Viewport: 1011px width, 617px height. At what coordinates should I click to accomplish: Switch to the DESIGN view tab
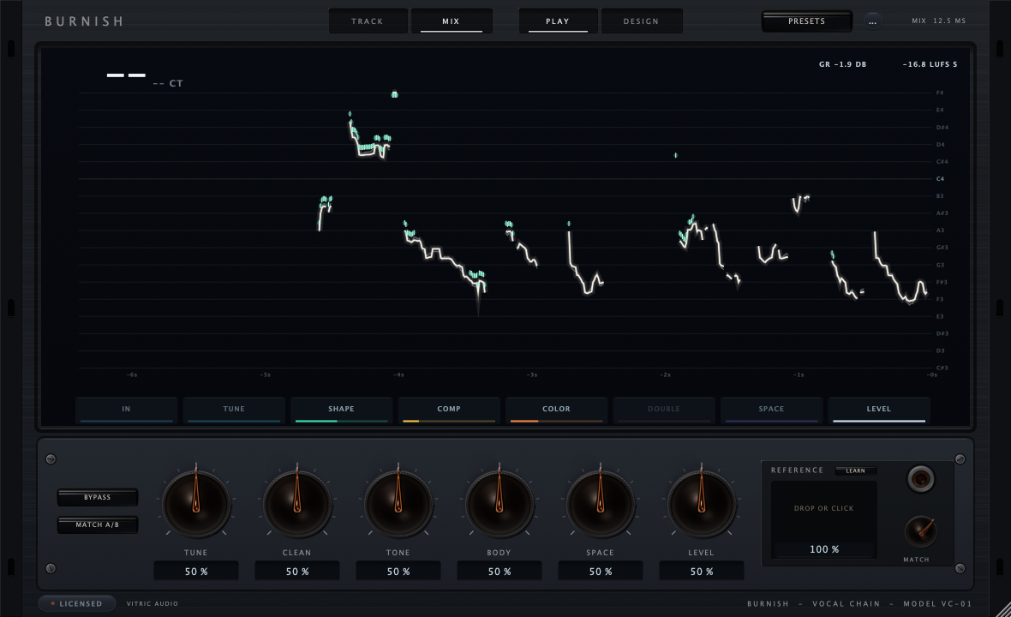(x=642, y=21)
